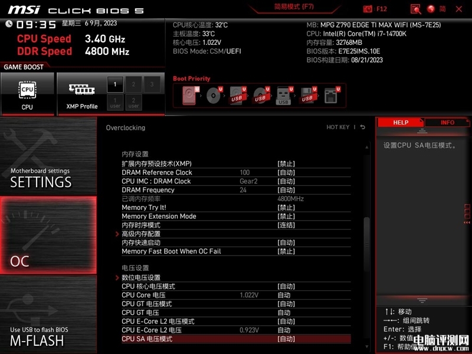Click help panel top collapse handle
Viewport: 472px width, 354px height.
click(x=422, y=131)
